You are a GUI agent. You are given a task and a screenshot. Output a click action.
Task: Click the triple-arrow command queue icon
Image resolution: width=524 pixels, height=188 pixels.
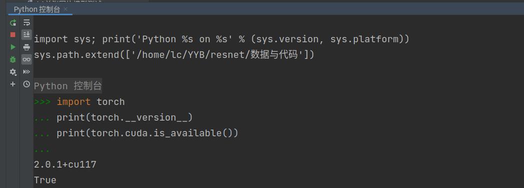(27, 72)
